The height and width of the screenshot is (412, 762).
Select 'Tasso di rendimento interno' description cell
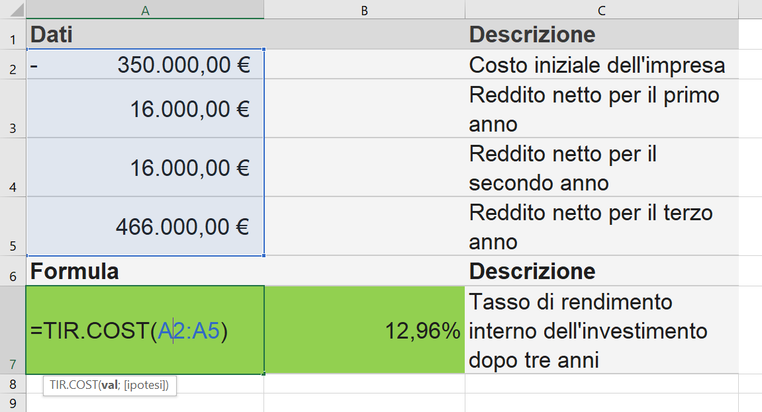coord(601,329)
